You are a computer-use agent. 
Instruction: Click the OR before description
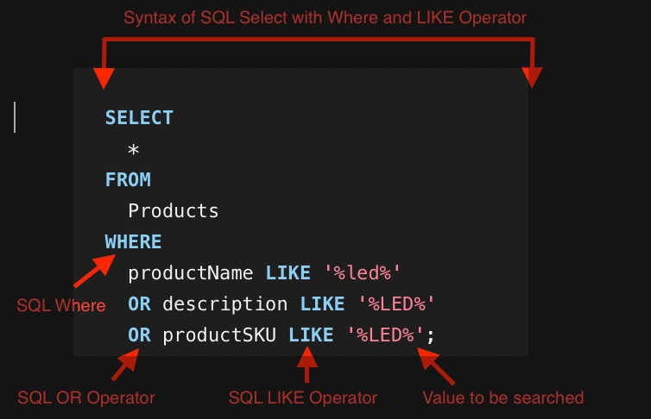coord(140,304)
